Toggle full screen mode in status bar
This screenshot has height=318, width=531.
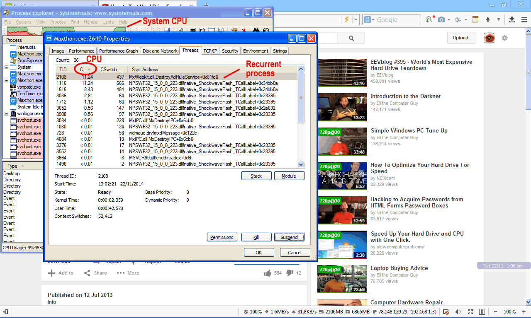(470, 312)
